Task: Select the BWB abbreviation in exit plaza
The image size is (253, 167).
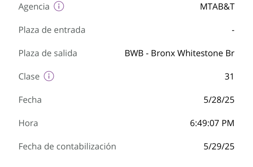Action: point(134,53)
